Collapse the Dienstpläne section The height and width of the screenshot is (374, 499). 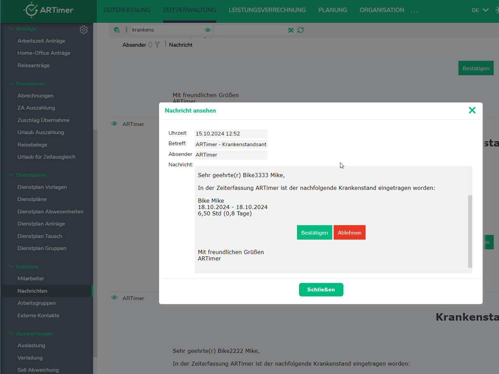pos(27,175)
